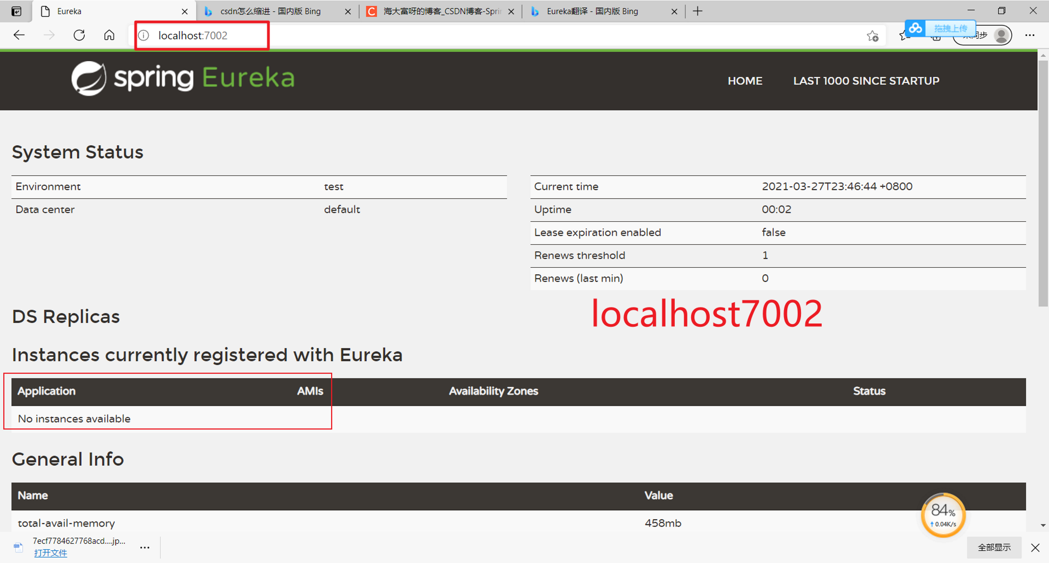Click the browser back arrow
This screenshot has height=563, width=1049.
pos(19,35)
